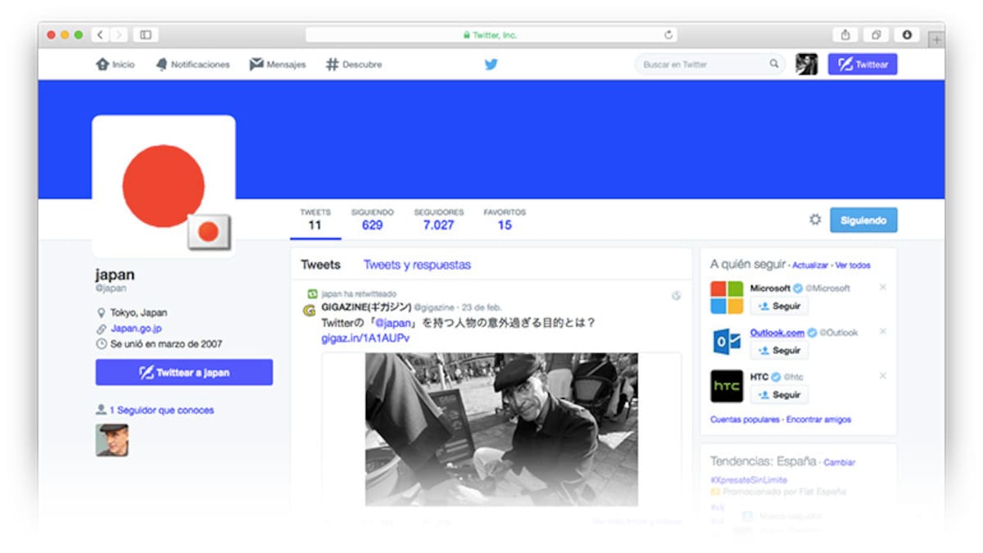Follow HTC with Seguir button

coord(779,395)
